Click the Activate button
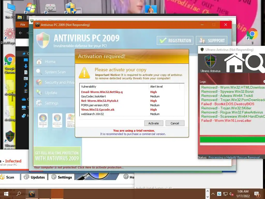The width and height of the screenshot is (265, 199). point(154,123)
